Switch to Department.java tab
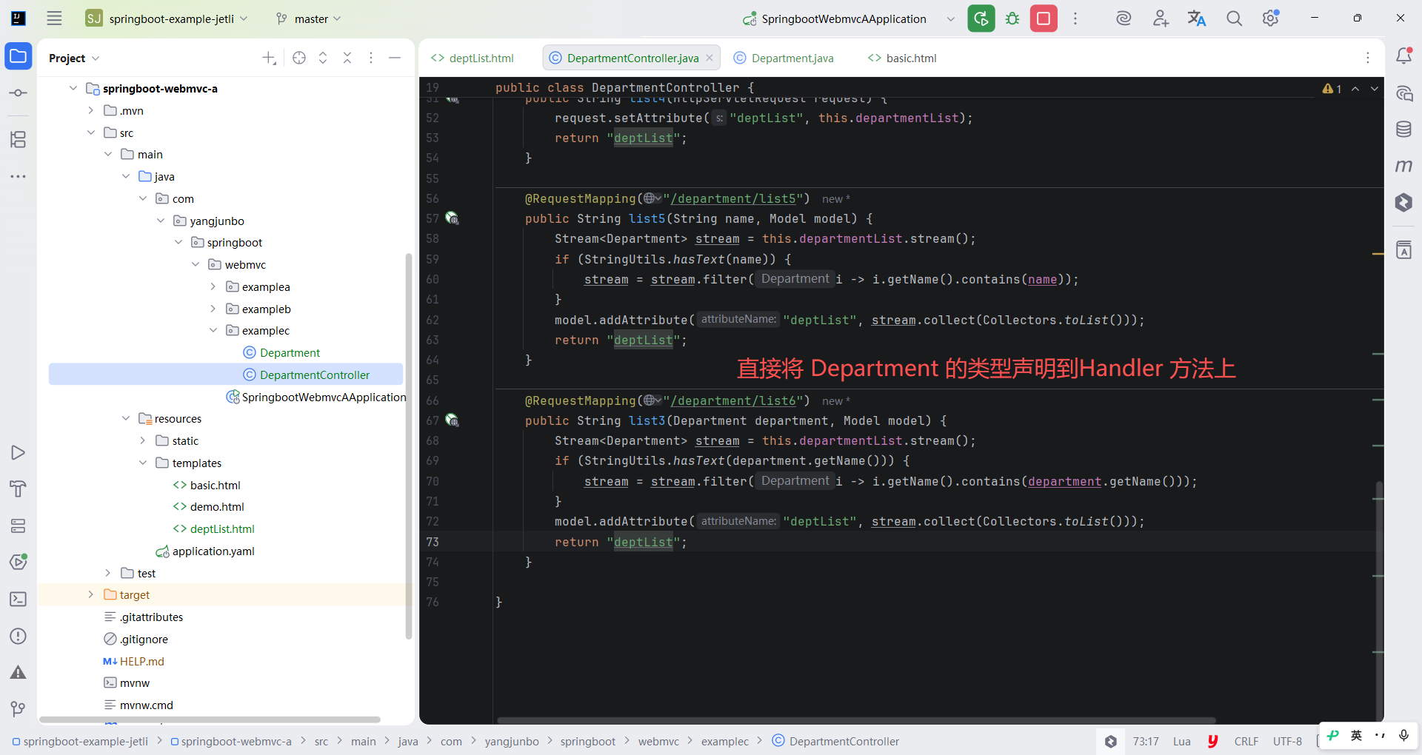 [x=784, y=58]
